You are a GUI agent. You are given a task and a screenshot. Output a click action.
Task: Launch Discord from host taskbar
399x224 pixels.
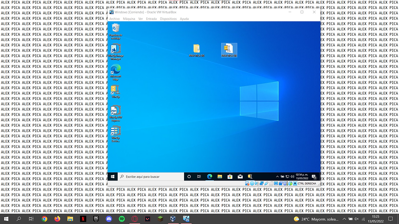(x=109, y=219)
